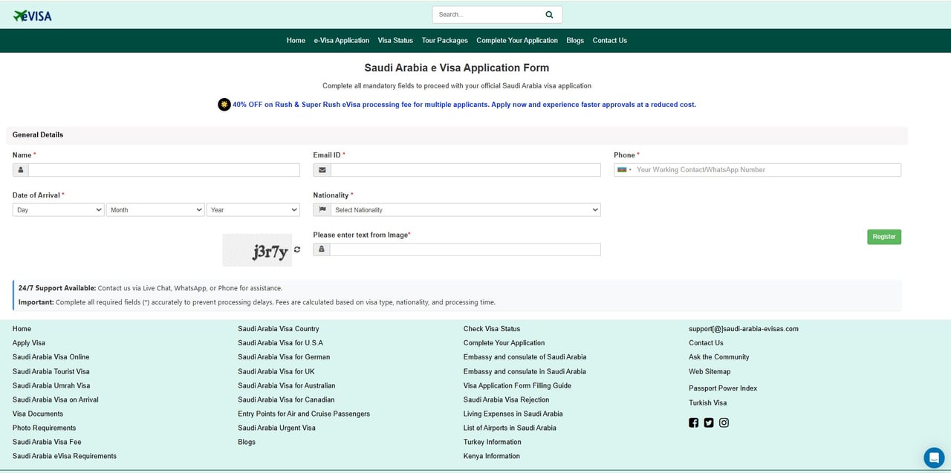Open the live chat bubble
Viewport: 951px width, 473px height.
(933, 457)
